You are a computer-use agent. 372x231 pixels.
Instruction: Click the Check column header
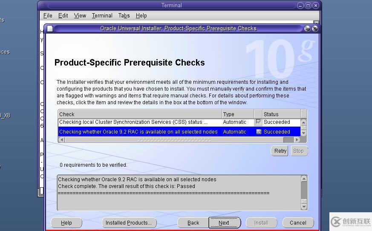click(x=140, y=114)
